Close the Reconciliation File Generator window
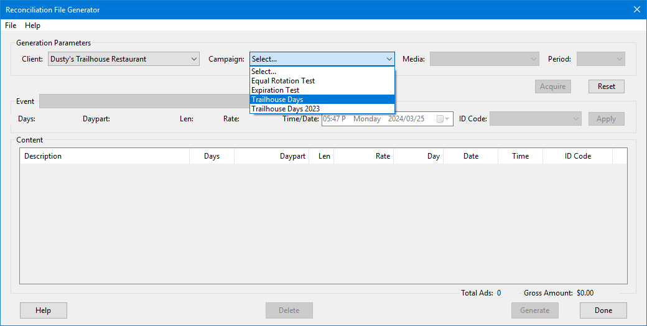Image resolution: width=647 pixels, height=326 pixels. 636,9
